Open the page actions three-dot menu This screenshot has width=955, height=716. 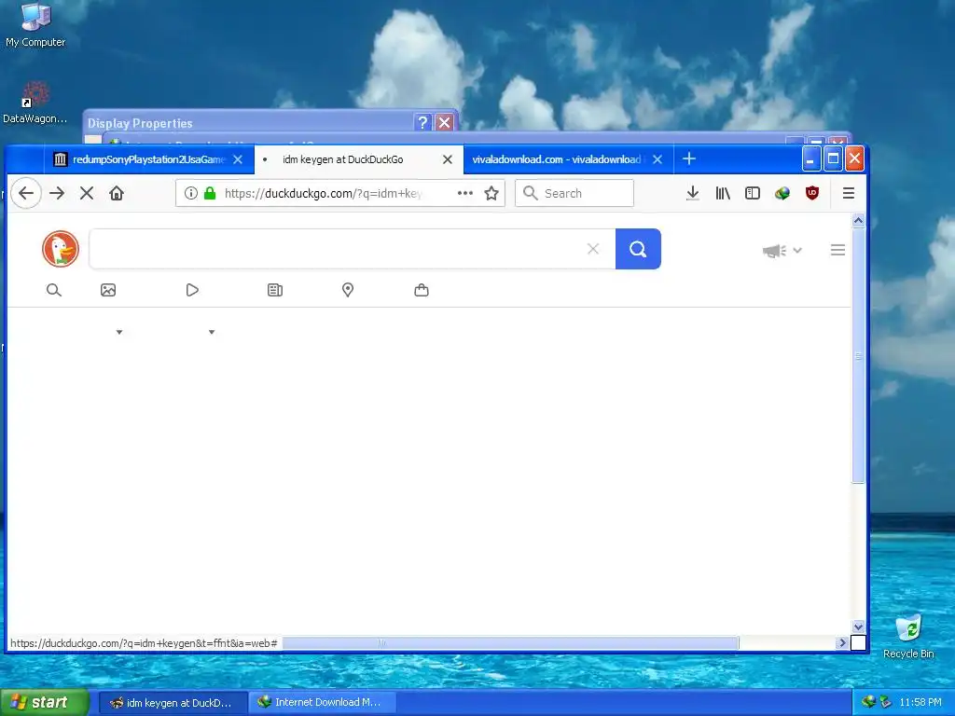click(464, 193)
